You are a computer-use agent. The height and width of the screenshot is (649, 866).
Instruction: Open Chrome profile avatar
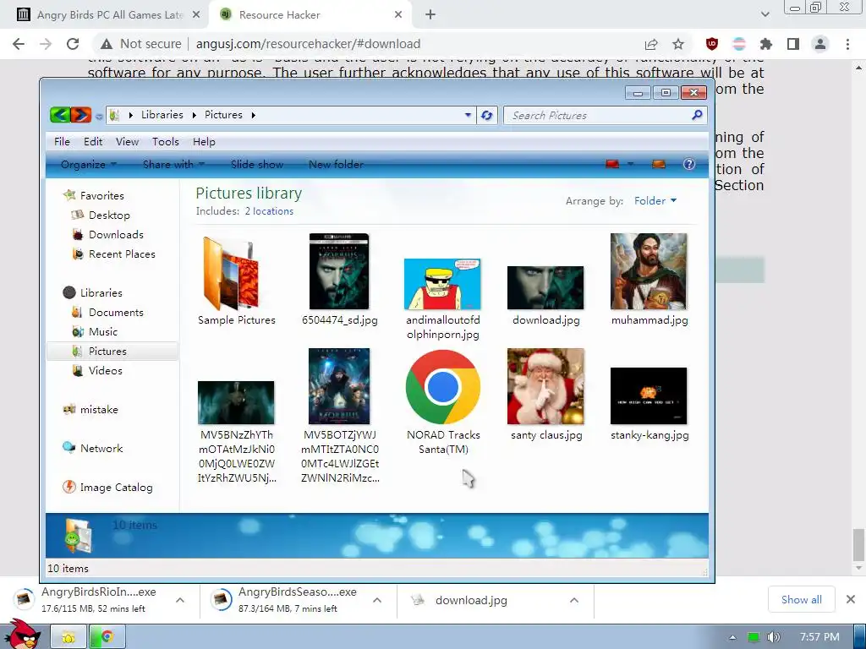click(x=820, y=44)
